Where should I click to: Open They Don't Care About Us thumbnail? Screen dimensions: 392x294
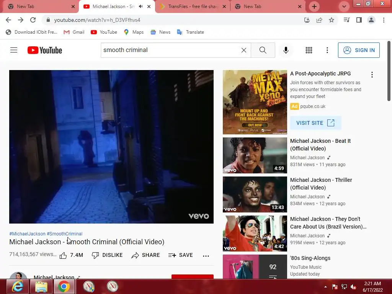pos(255,233)
